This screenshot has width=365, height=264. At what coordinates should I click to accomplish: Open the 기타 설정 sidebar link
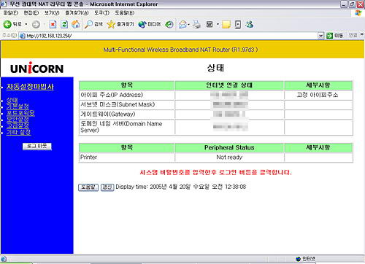(x=18, y=132)
